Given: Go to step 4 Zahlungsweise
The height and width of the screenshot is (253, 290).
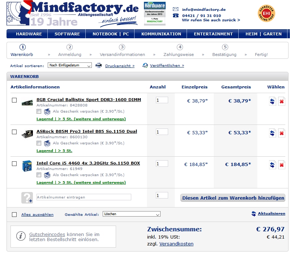Looking at the screenshot, I should click(x=179, y=51).
